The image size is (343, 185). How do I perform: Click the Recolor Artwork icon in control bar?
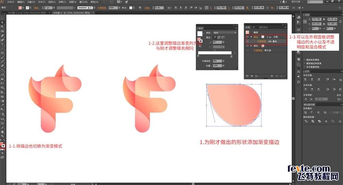(x=140, y=8)
